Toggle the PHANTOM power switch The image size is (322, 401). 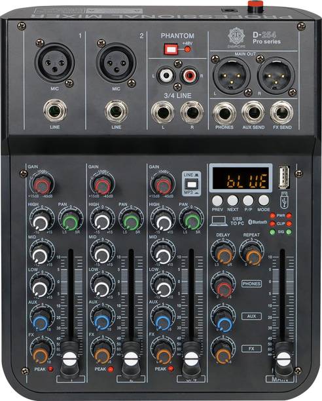(x=171, y=49)
